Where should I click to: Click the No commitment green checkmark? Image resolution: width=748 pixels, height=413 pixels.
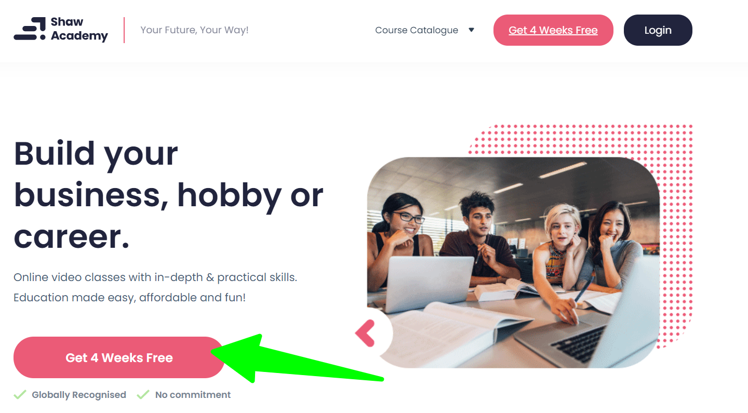143,395
